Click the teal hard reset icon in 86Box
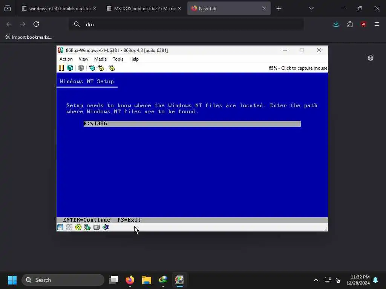The image size is (386, 289). coord(70,68)
